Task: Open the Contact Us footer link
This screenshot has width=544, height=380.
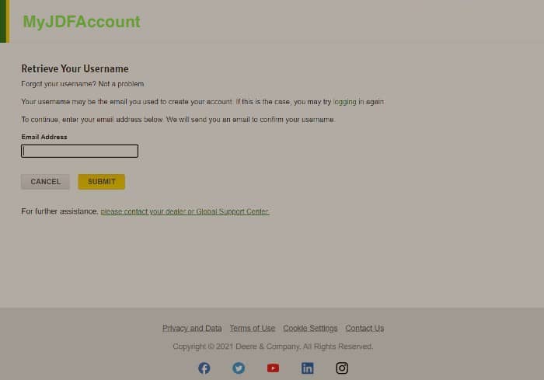Action: click(364, 328)
